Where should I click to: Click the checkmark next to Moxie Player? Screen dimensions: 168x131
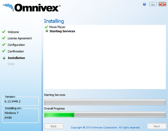click(46, 27)
